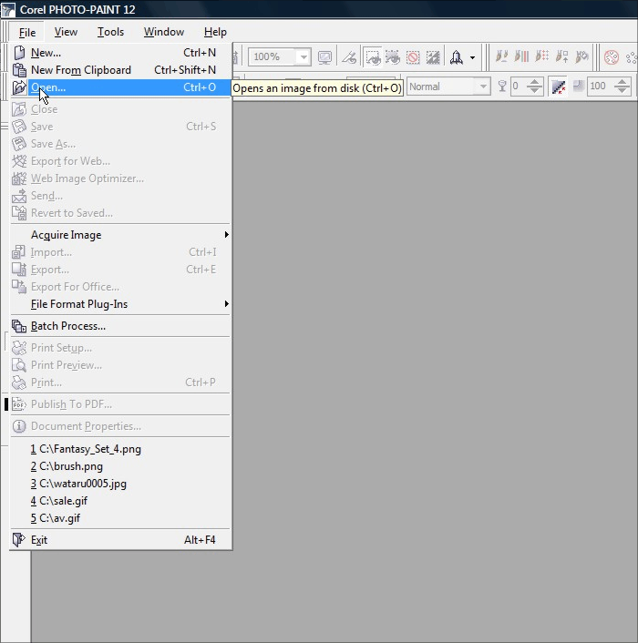This screenshot has width=638, height=643.
Task: Click the Open folder icon in the menu
Action: click(19, 87)
